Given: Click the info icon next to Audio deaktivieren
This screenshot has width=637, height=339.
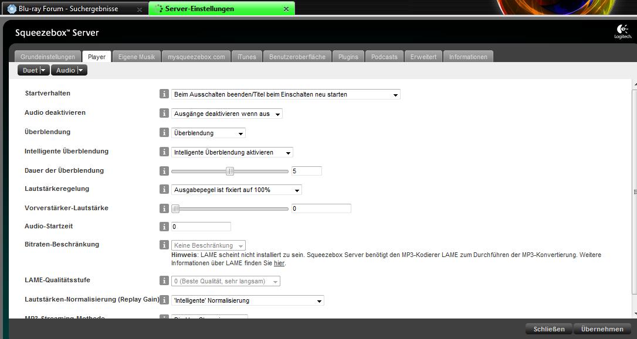Looking at the screenshot, I should pos(164,114).
